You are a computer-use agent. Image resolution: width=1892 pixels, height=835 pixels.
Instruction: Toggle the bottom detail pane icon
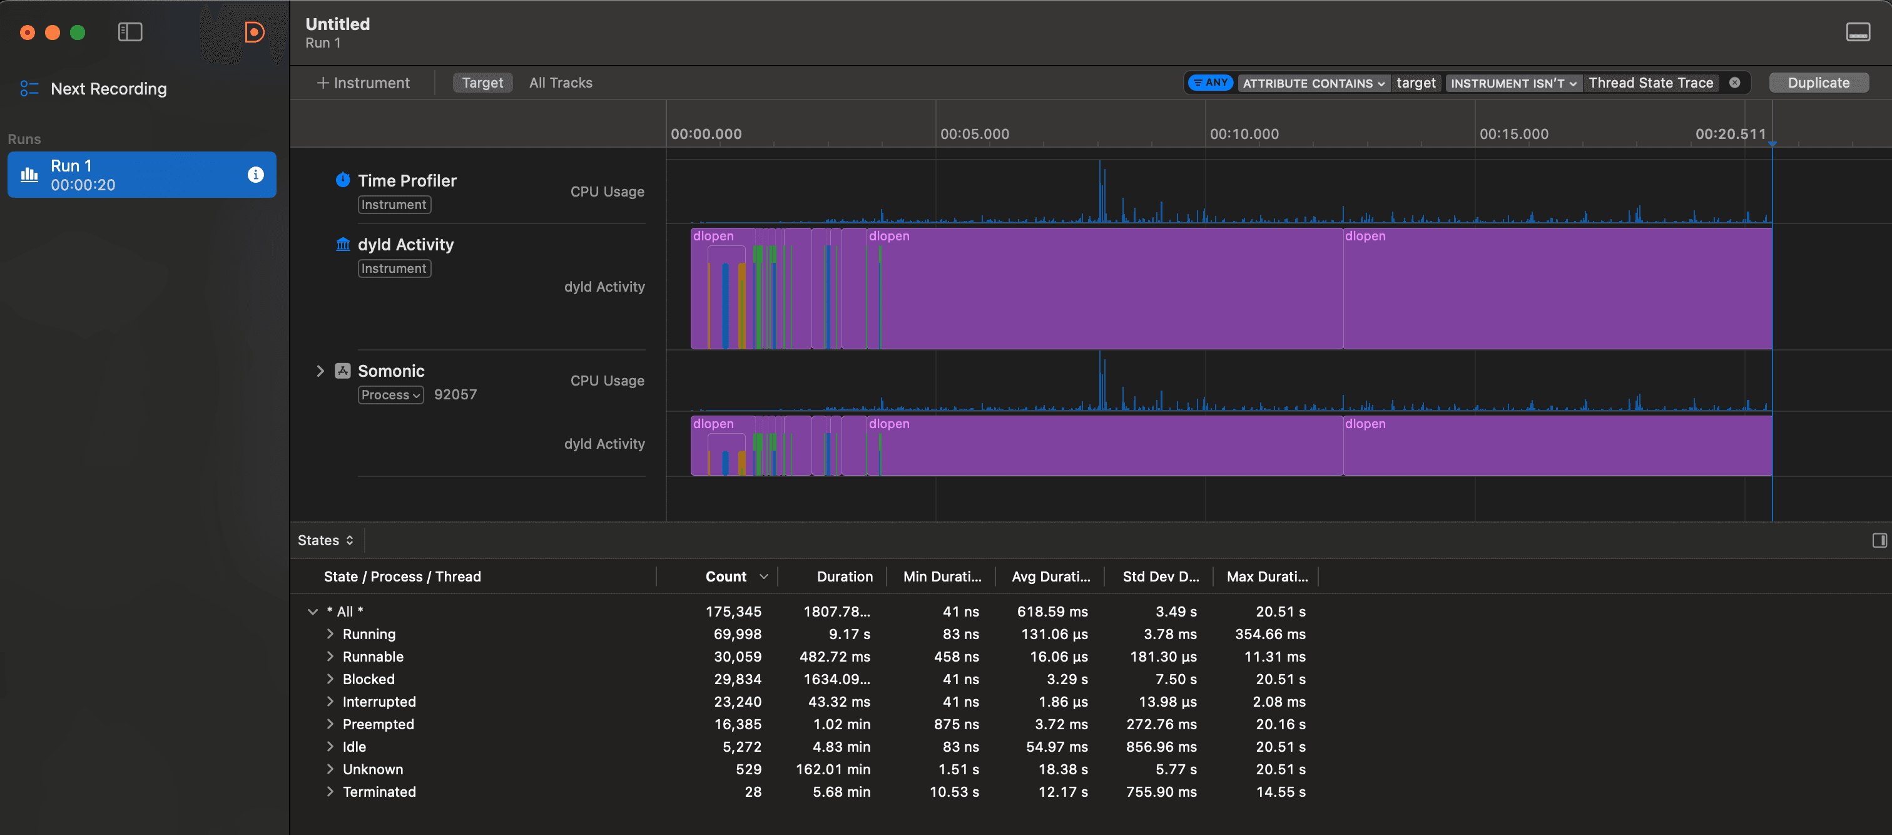click(x=1858, y=33)
